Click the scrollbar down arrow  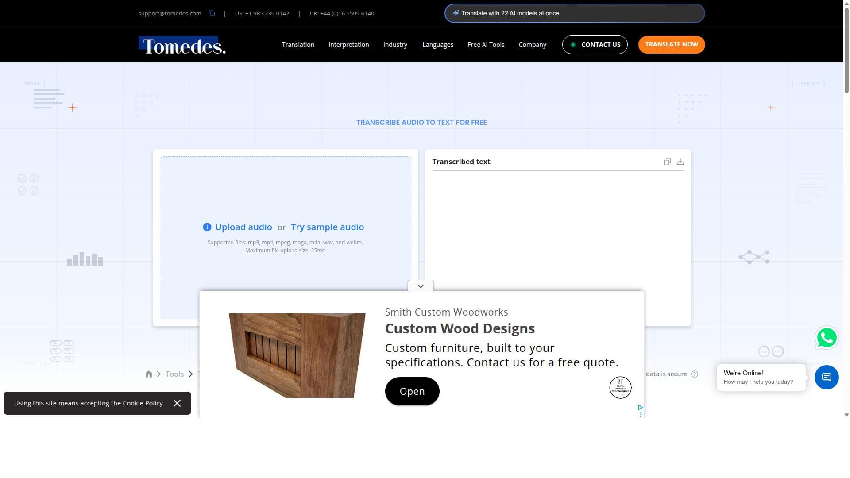click(x=846, y=415)
